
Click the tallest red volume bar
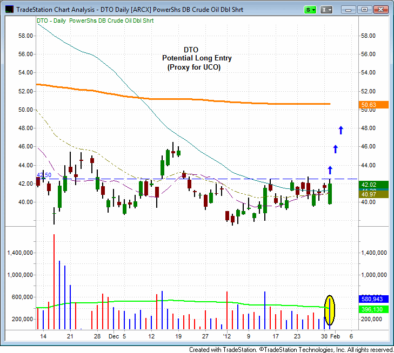tap(54, 282)
